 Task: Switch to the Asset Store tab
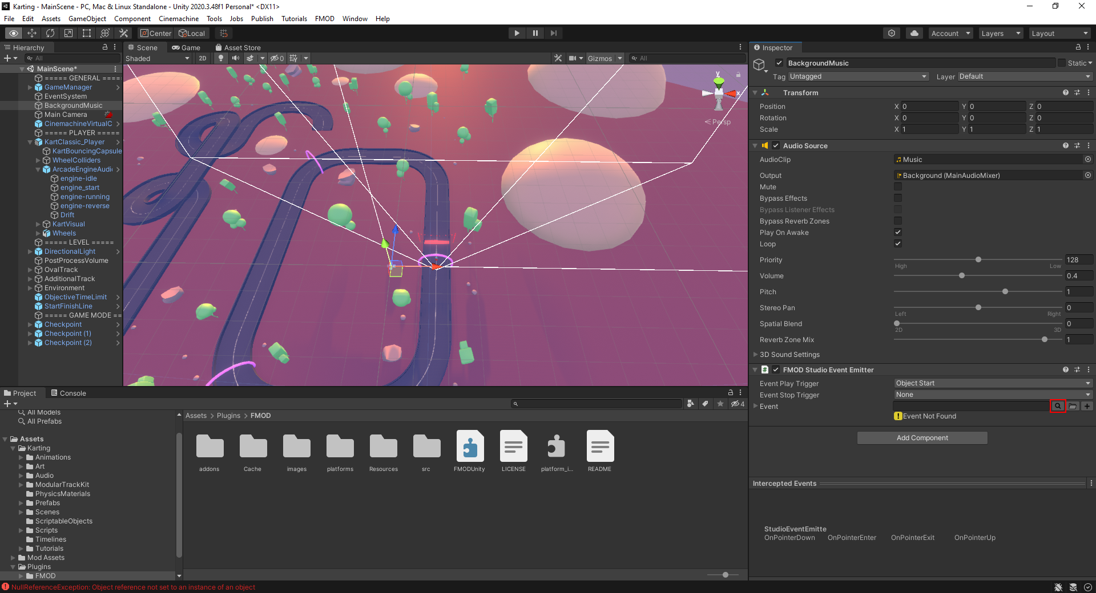pos(238,47)
